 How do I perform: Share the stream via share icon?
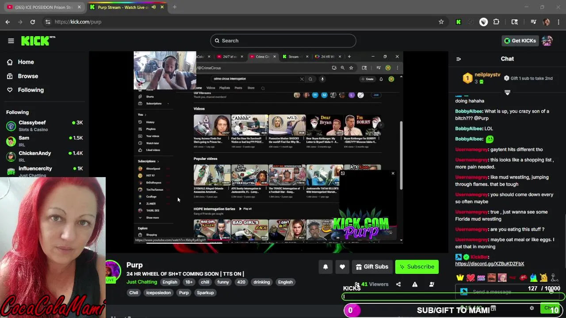point(398,284)
